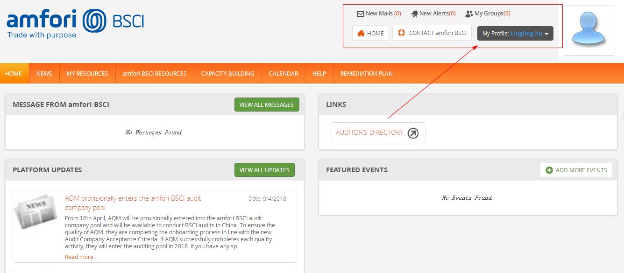Screen dimensions: 624x273
Task: Click FEATURED EVENTS heading
Action: click(x=357, y=170)
